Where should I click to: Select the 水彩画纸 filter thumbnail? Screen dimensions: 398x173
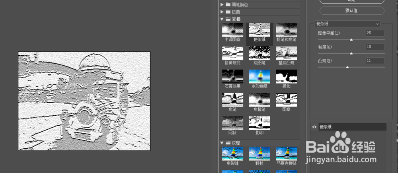[x=259, y=77]
